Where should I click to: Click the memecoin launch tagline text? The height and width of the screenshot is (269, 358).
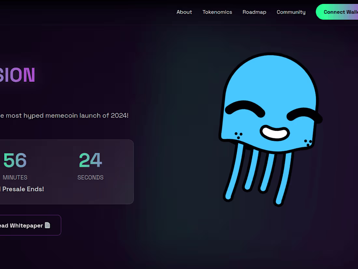pos(64,115)
